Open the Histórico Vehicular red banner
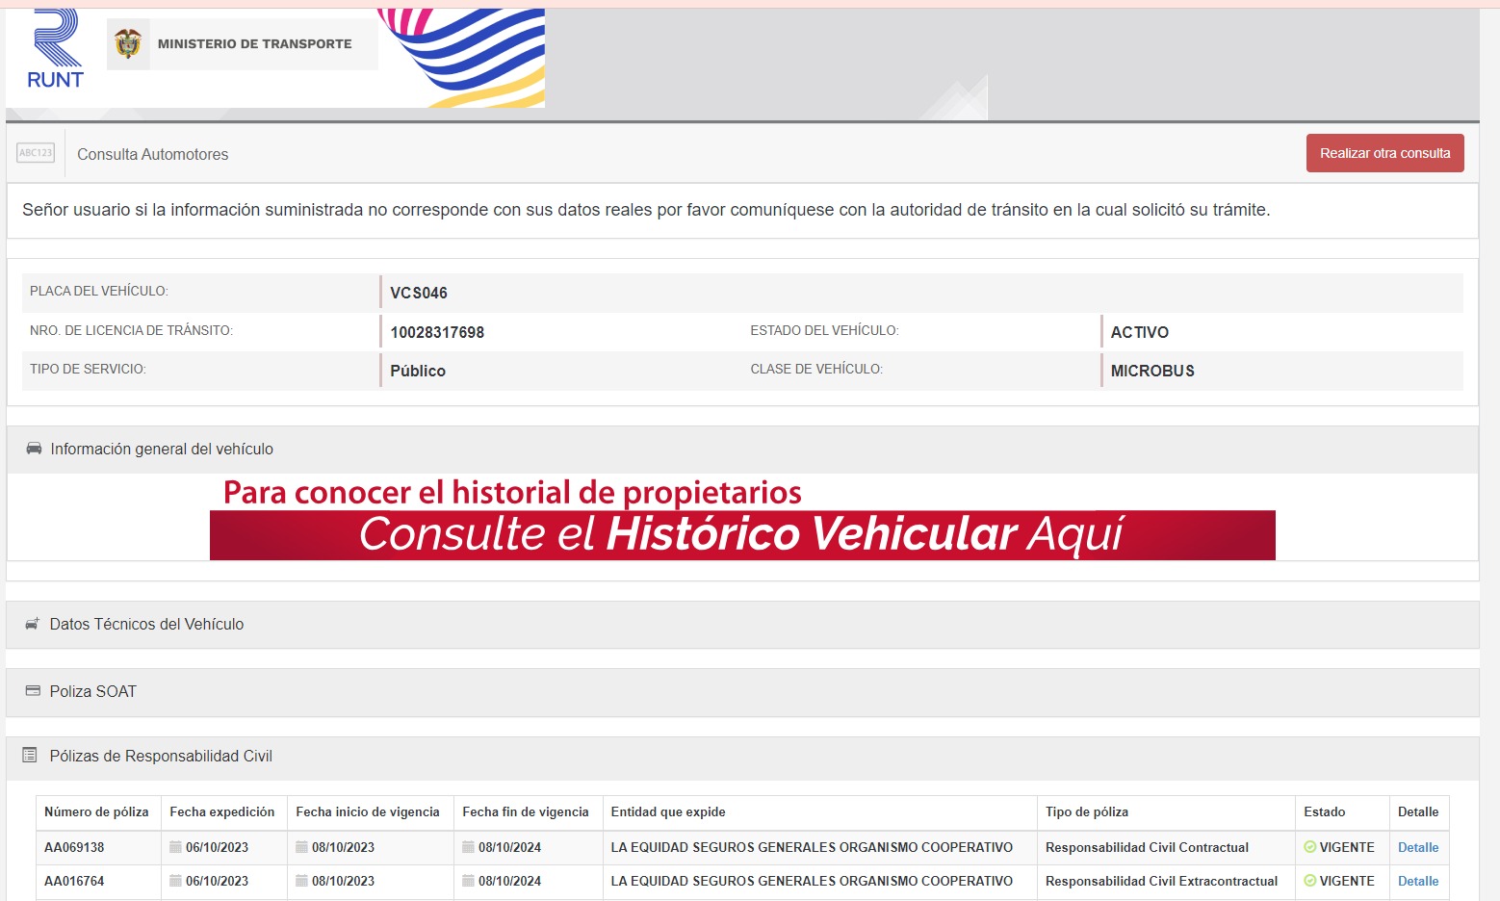The width and height of the screenshot is (1500, 901). (741, 534)
